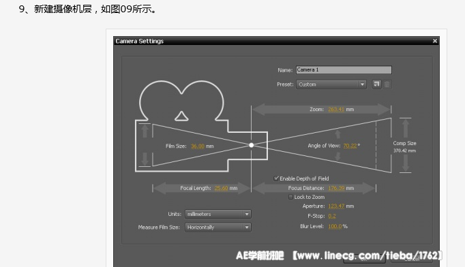Click the Name field containing Camera 1
465x267 pixels.
344,70
